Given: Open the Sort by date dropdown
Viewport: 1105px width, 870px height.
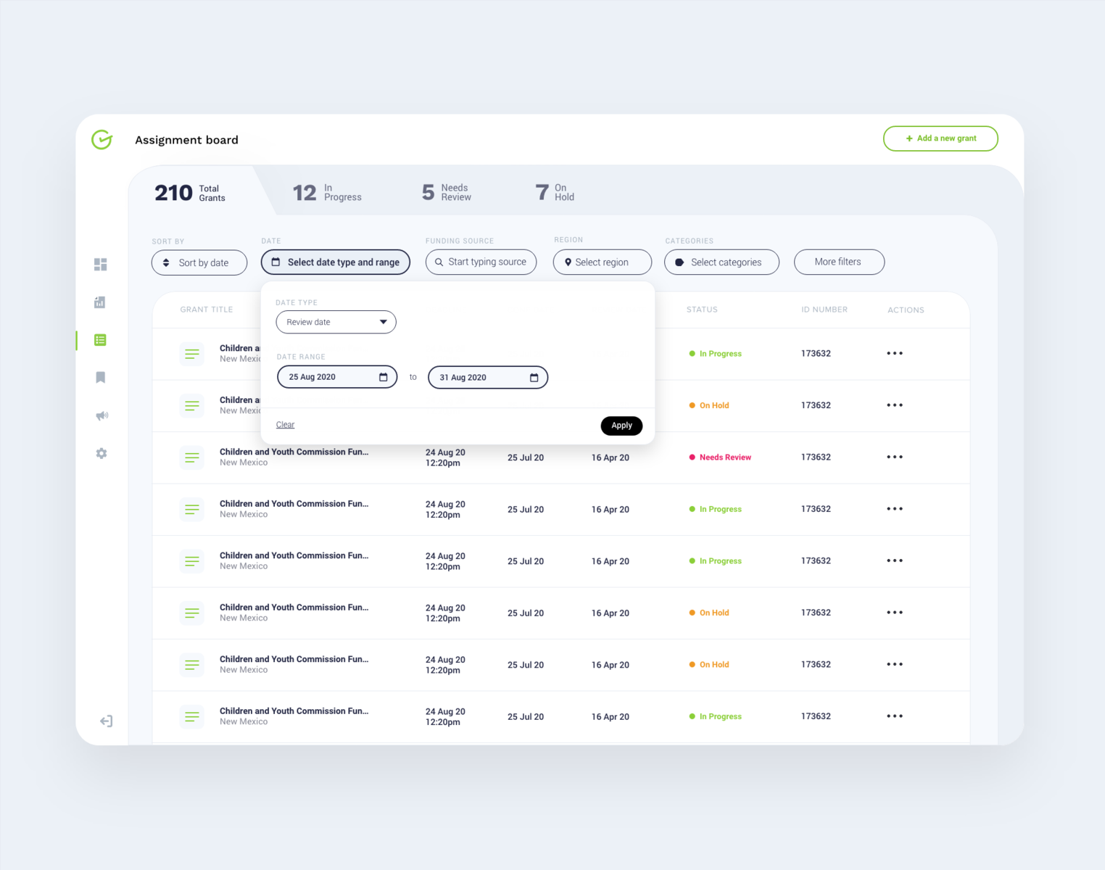Looking at the screenshot, I should [199, 262].
